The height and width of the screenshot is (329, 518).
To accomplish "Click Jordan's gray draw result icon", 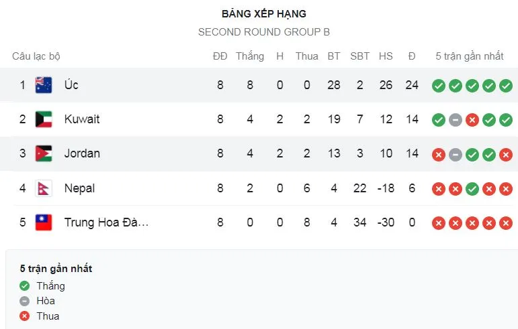I will point(456,154).
